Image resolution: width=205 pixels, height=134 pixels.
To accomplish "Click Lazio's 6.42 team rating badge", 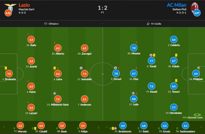I will [8, 13].
